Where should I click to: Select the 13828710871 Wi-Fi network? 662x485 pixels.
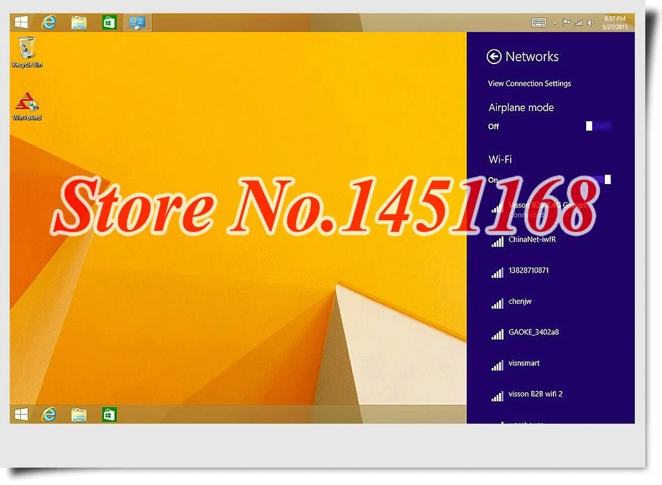point(551,272)
